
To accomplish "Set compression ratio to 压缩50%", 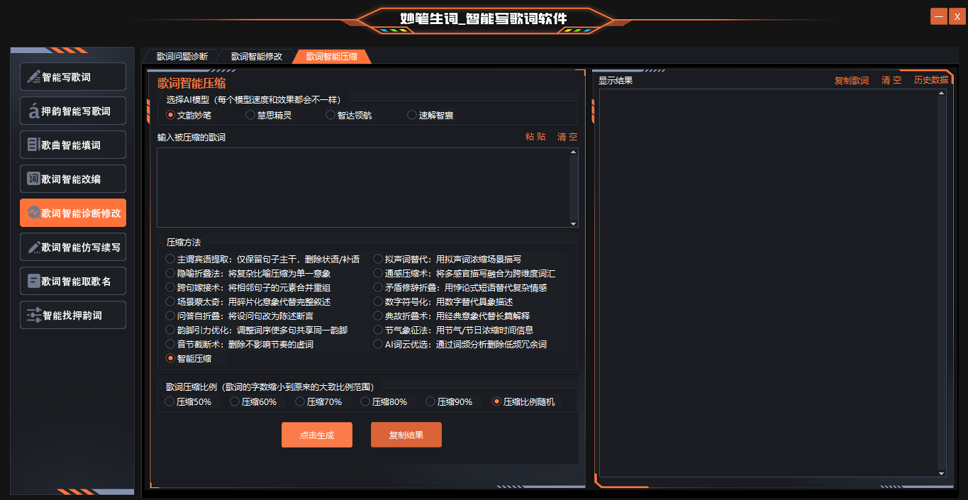I will pyautogui.click(x=188, y=402).
